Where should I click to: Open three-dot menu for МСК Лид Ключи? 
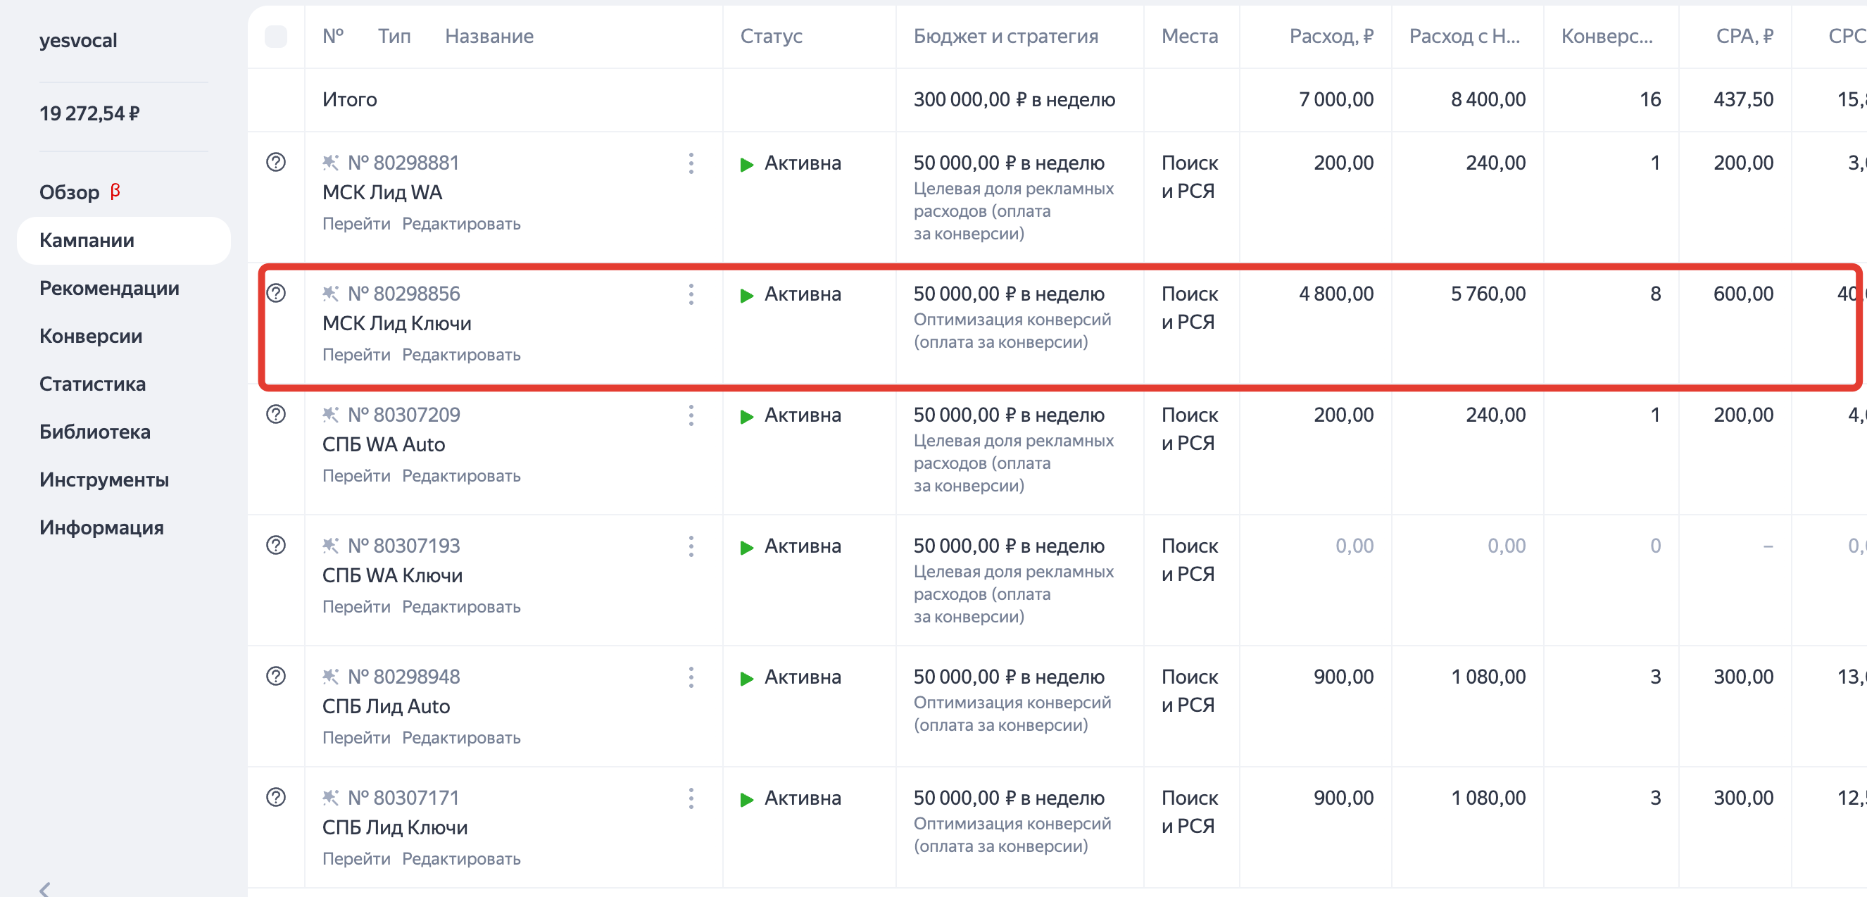point(691,294)
